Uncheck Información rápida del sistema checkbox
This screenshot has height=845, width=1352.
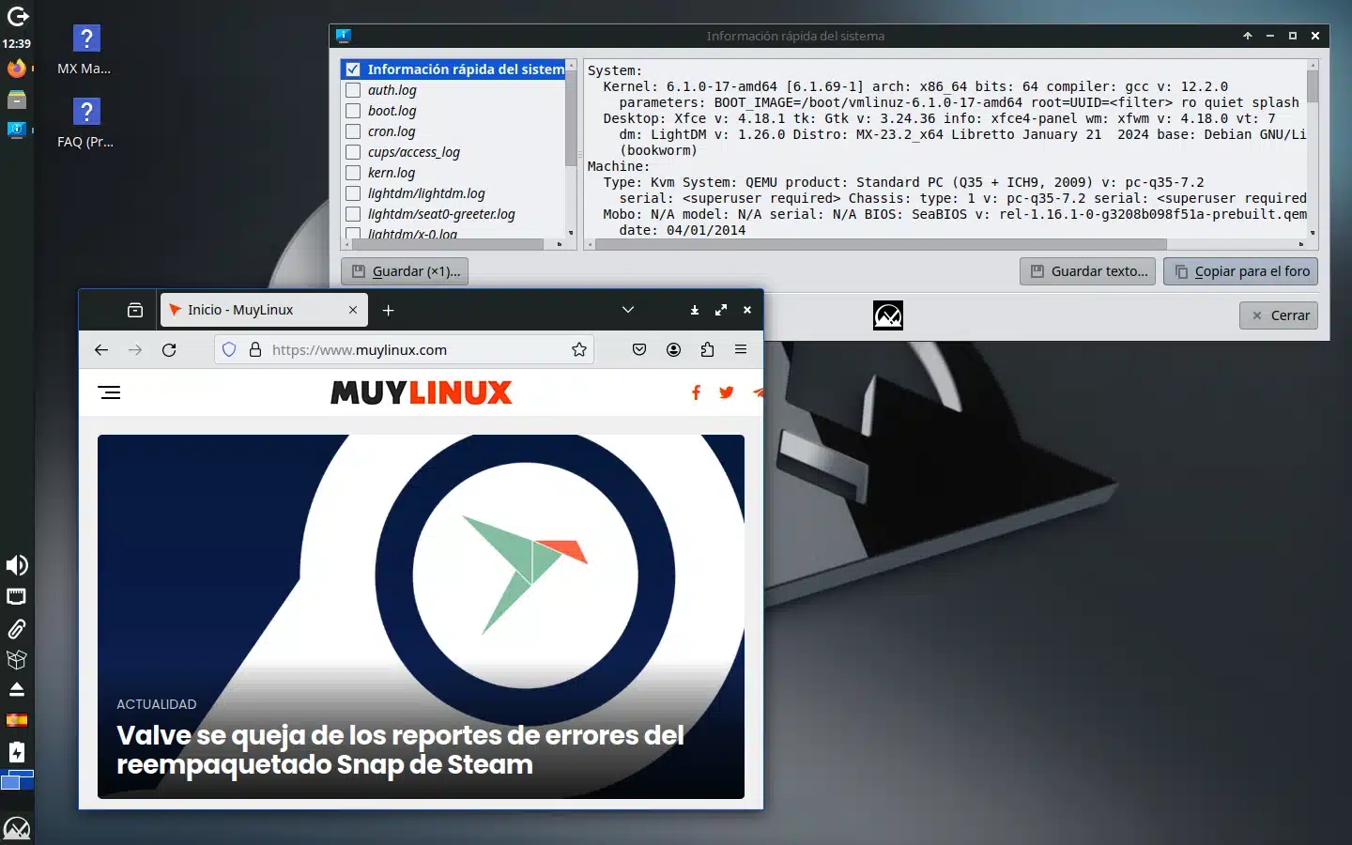(353, 69)
